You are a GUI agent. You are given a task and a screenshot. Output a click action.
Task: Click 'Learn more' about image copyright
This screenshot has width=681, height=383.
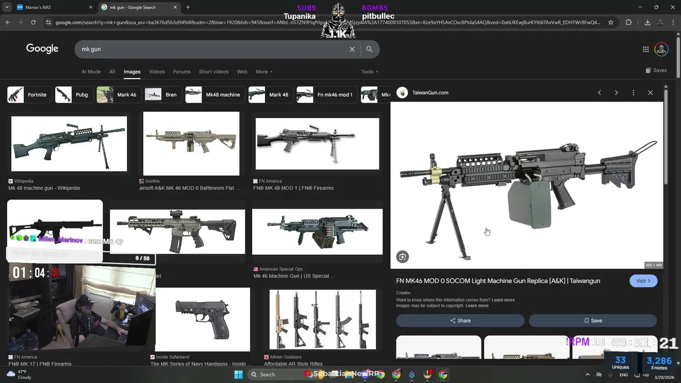tap(477, 306)
